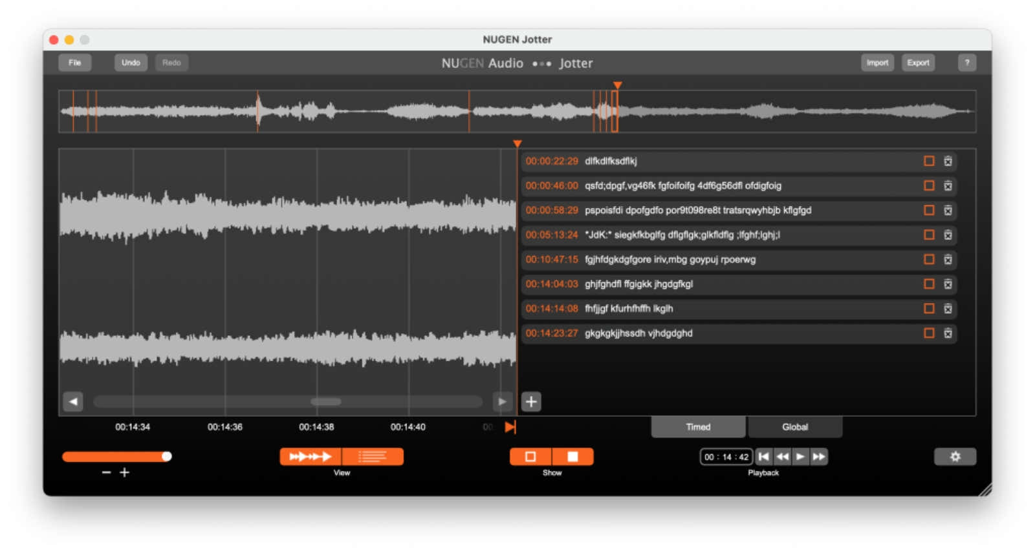The width and height of the screenshot is (1035, 553).
Task: Click the waveform horizontal scrollbar thumb
Action: point(325,402)
